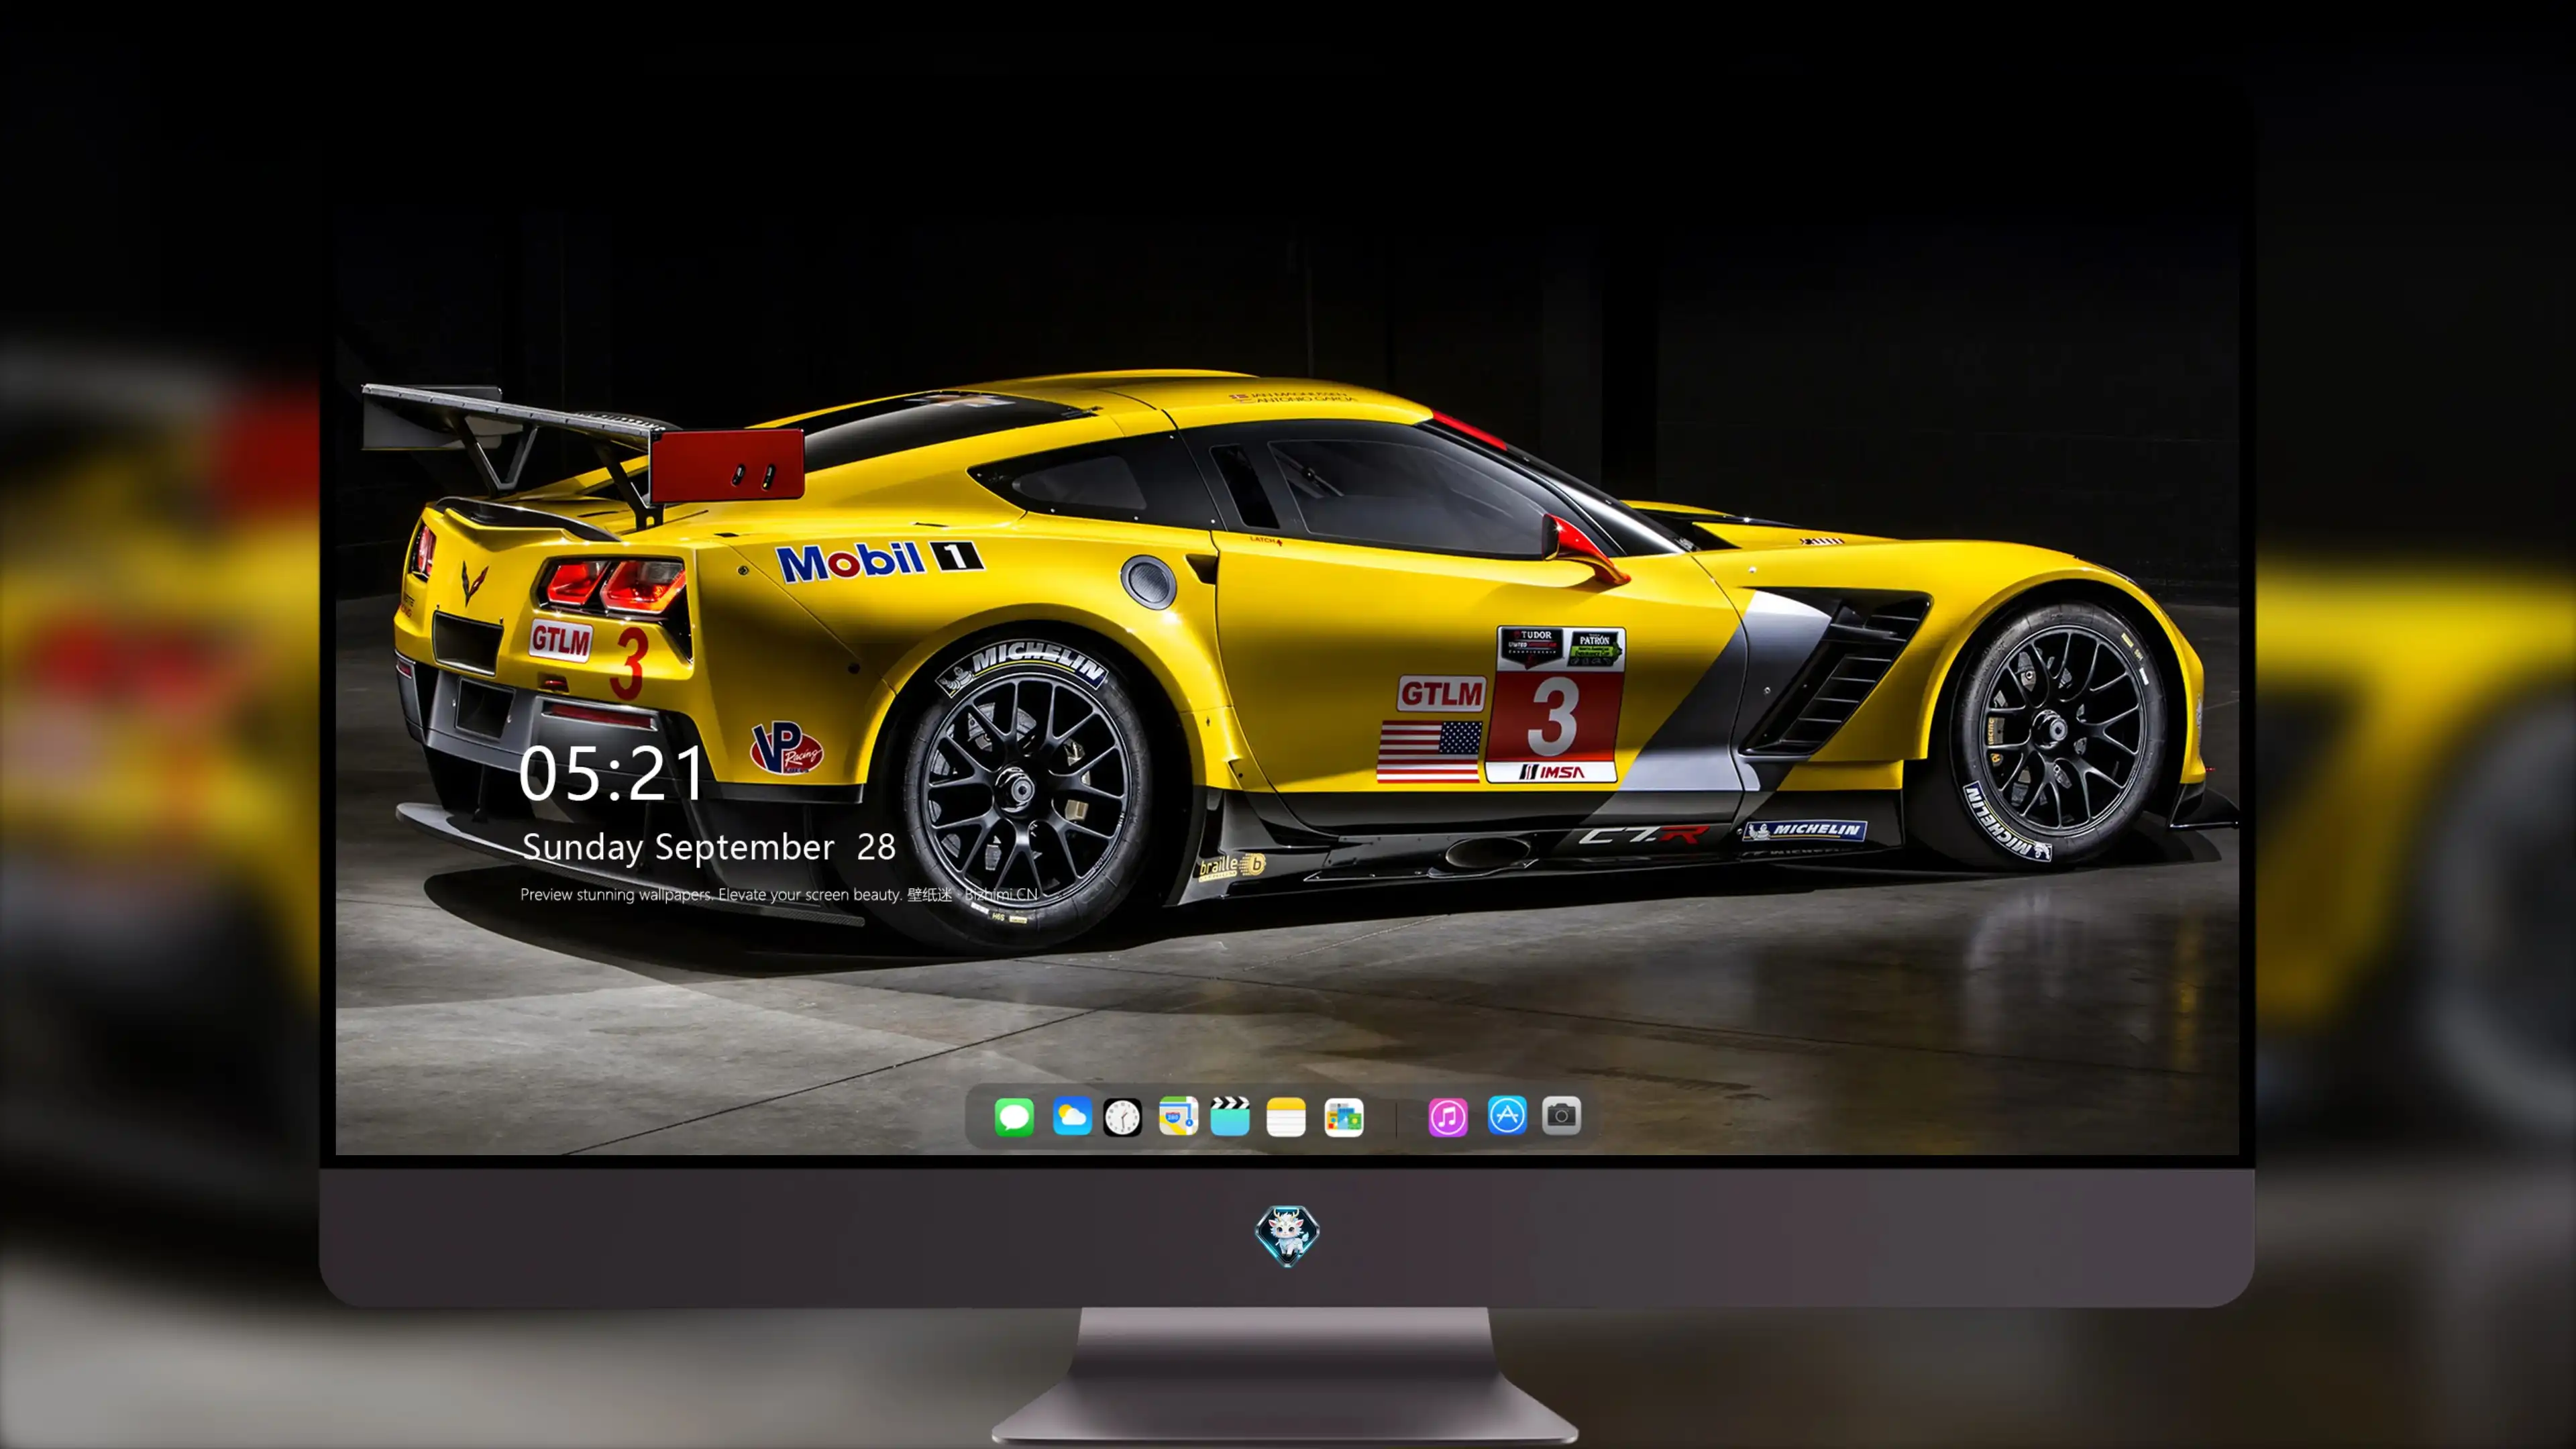This screenshot has height=1449, width=2576.
Task: Click the 05:21 clock display
Action: (x=612, y=773)
